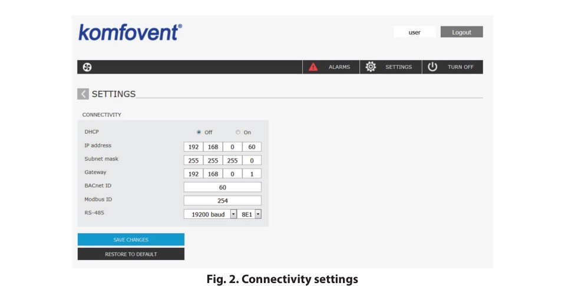The height and width of the screenshot is (286, 565).
Task: Click the last octet of IP address
Action: coord(252,147)
